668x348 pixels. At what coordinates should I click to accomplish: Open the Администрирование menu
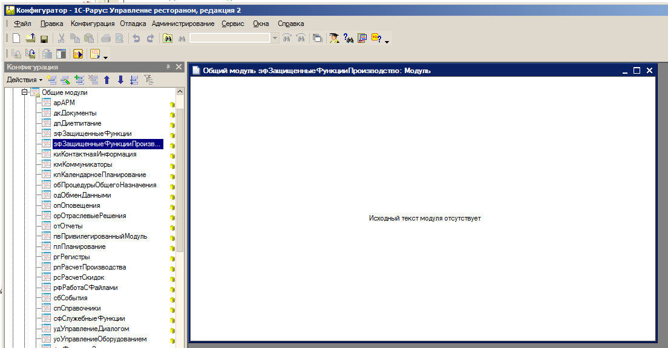pyautogui.click(x=183, y=24)
